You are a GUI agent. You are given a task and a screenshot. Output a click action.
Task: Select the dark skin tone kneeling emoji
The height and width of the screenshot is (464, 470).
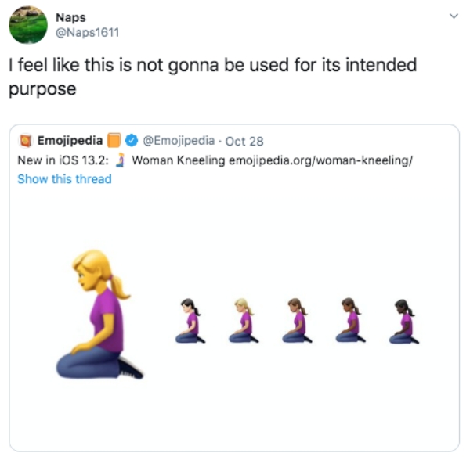(404, 322)
